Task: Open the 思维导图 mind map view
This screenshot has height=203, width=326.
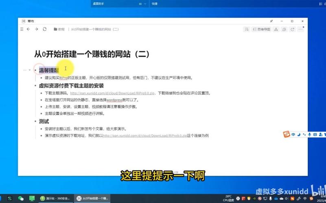Action: [x=261, y=29]
